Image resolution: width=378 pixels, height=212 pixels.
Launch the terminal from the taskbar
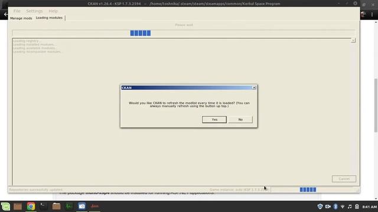[x=43, y=207]
